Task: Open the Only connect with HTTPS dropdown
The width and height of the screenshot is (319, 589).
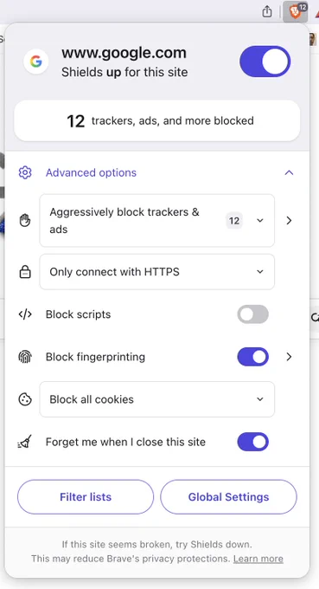Action: click(156, 272)
